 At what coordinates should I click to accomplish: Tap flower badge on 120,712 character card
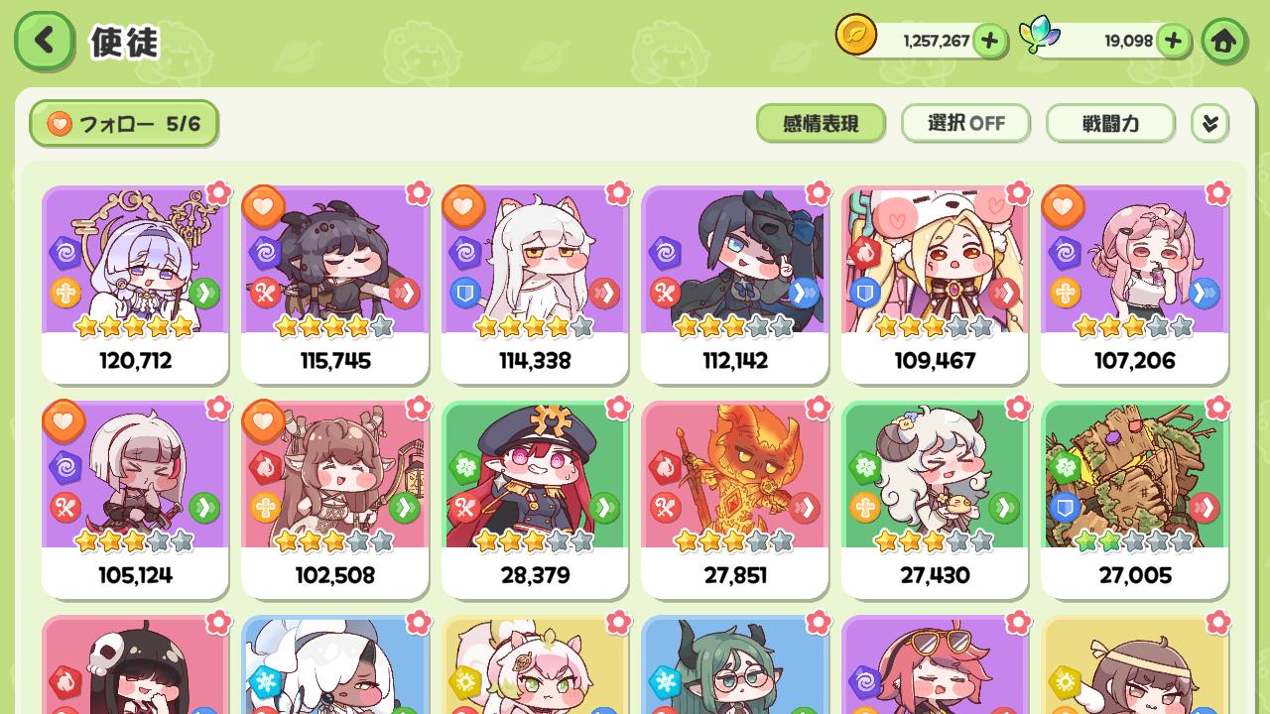coord(218,192)
